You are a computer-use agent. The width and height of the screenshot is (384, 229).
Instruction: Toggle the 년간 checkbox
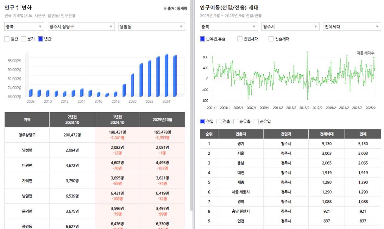(40, 39)
